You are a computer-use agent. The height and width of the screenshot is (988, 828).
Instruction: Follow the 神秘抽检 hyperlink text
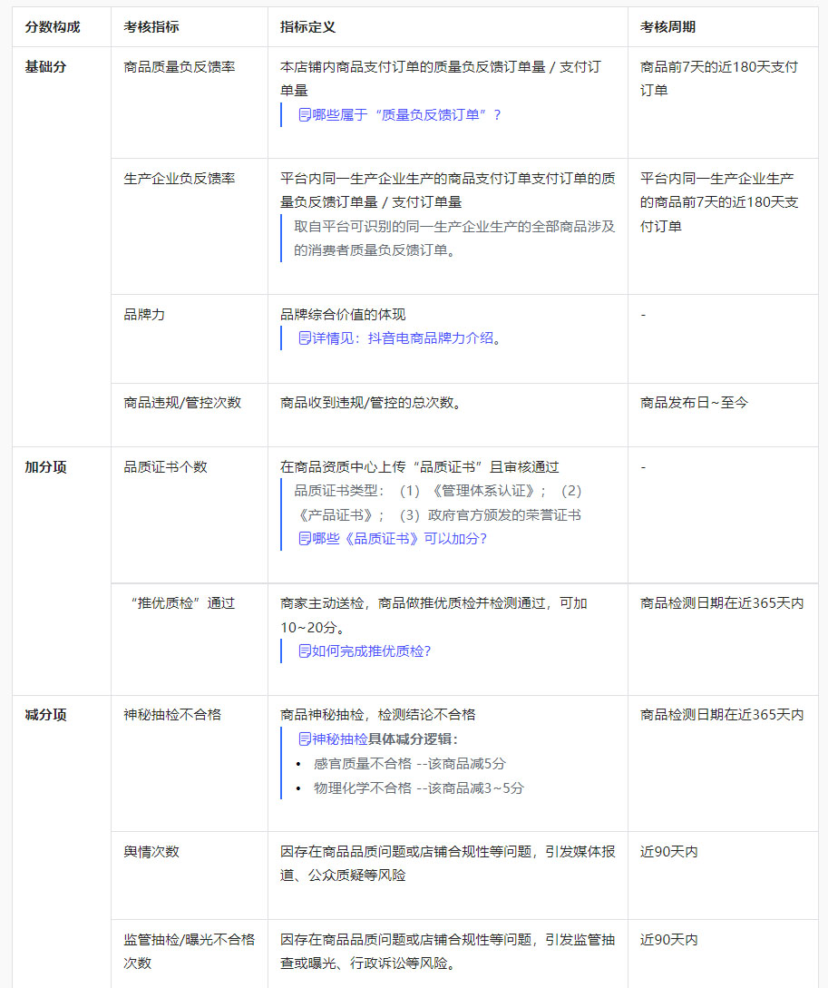pyautogui.click(x=340, y=739)
